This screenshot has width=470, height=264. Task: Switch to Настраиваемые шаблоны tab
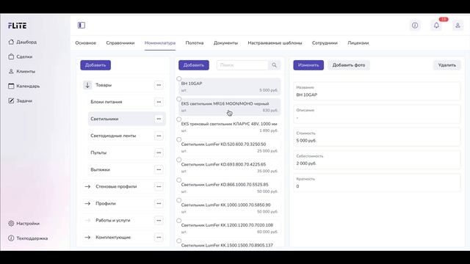[275, 43]
